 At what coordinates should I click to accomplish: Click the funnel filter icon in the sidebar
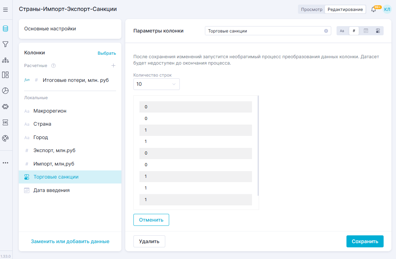click(x=5, y=44)
